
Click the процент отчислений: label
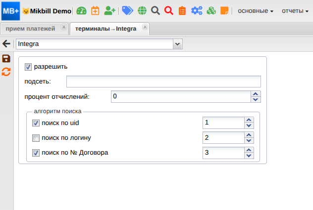click(x=57, y=97)
